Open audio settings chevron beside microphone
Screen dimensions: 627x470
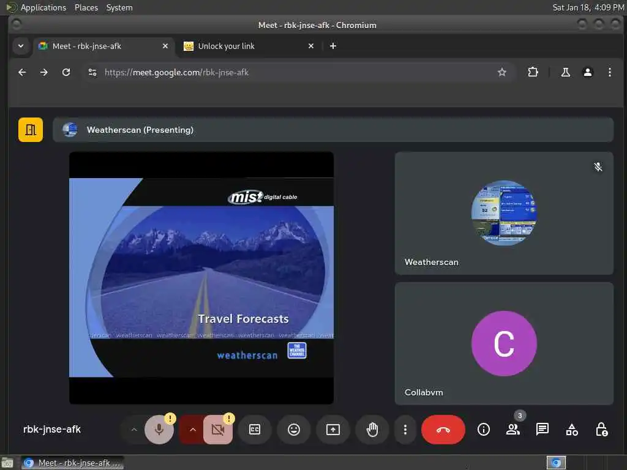(x=134, y=430)
